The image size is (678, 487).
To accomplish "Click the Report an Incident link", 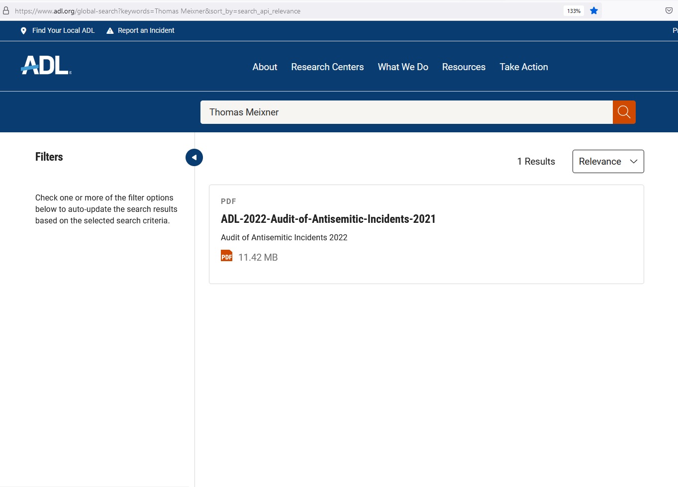I will point(146,31).
